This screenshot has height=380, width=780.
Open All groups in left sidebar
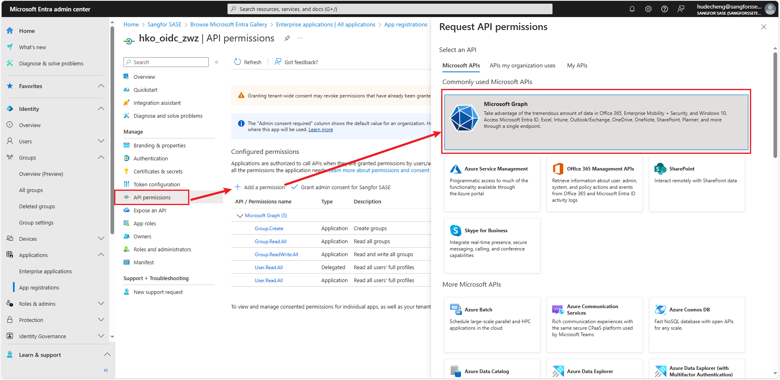[31, 190]
